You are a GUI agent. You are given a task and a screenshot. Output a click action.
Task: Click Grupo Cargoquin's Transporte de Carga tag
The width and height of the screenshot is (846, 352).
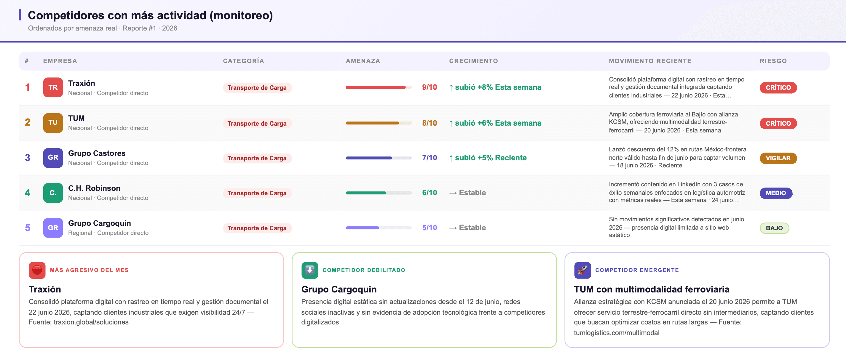257,228
